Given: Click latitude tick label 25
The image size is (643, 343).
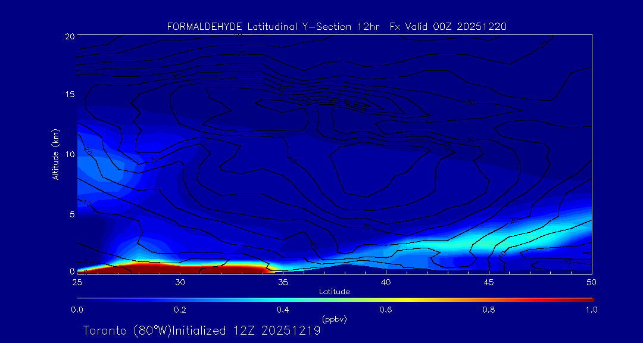Looking at the screenshot, I should coord(77,282).
